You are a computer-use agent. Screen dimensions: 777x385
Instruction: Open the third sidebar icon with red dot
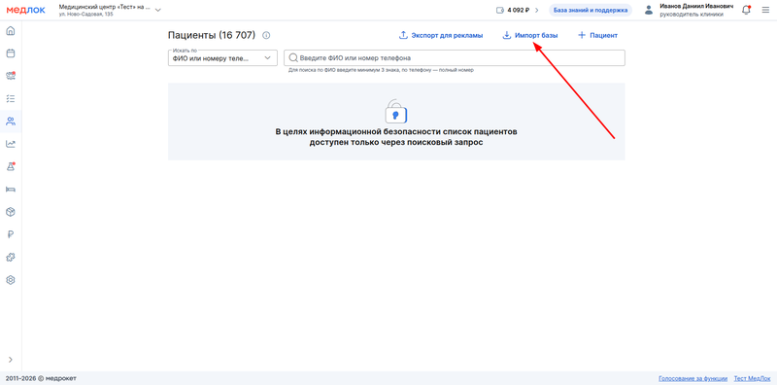tap(11, 76)
